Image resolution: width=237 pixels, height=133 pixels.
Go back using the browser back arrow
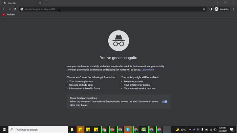coord(4,9)
